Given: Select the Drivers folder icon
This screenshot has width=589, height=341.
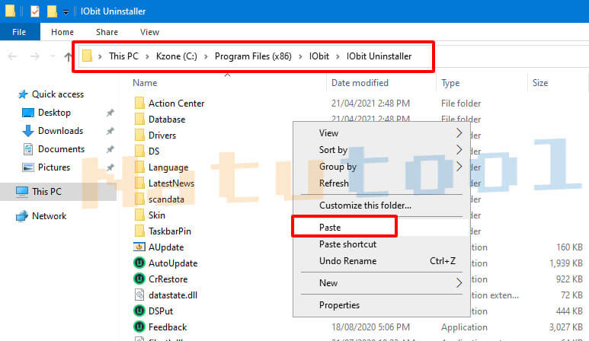Looking at the screenshot, I should 139,135.
